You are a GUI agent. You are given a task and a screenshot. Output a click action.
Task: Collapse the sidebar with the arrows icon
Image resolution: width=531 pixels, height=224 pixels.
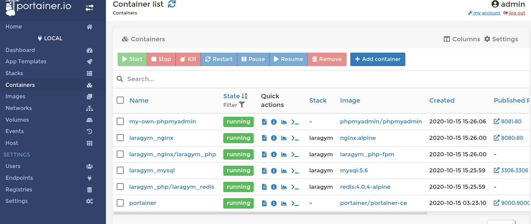point(90,7)
